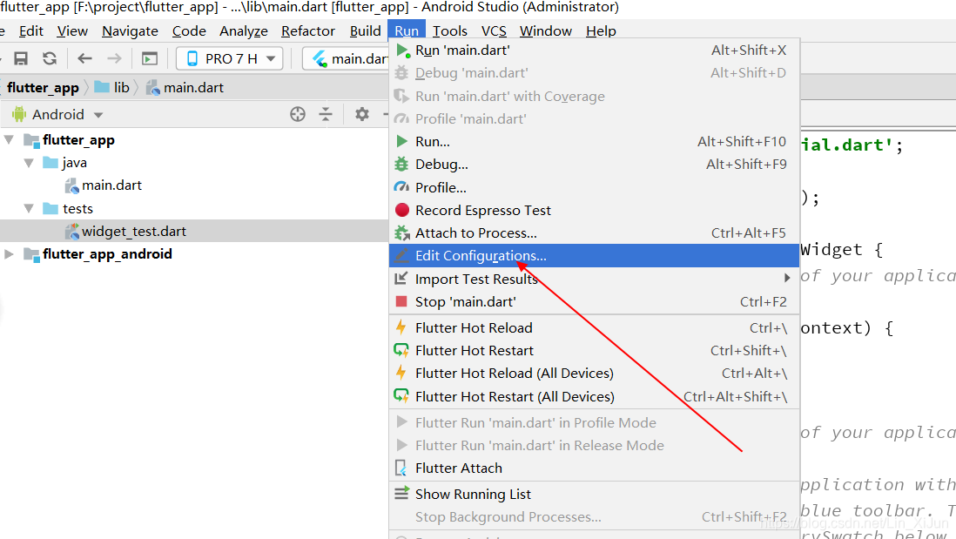Open the Tools menu
This screenshot has width=956, height=539.
point(450,31)
